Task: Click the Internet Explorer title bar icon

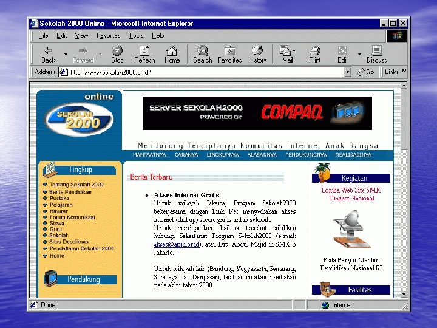Action: tap(34, 23)
